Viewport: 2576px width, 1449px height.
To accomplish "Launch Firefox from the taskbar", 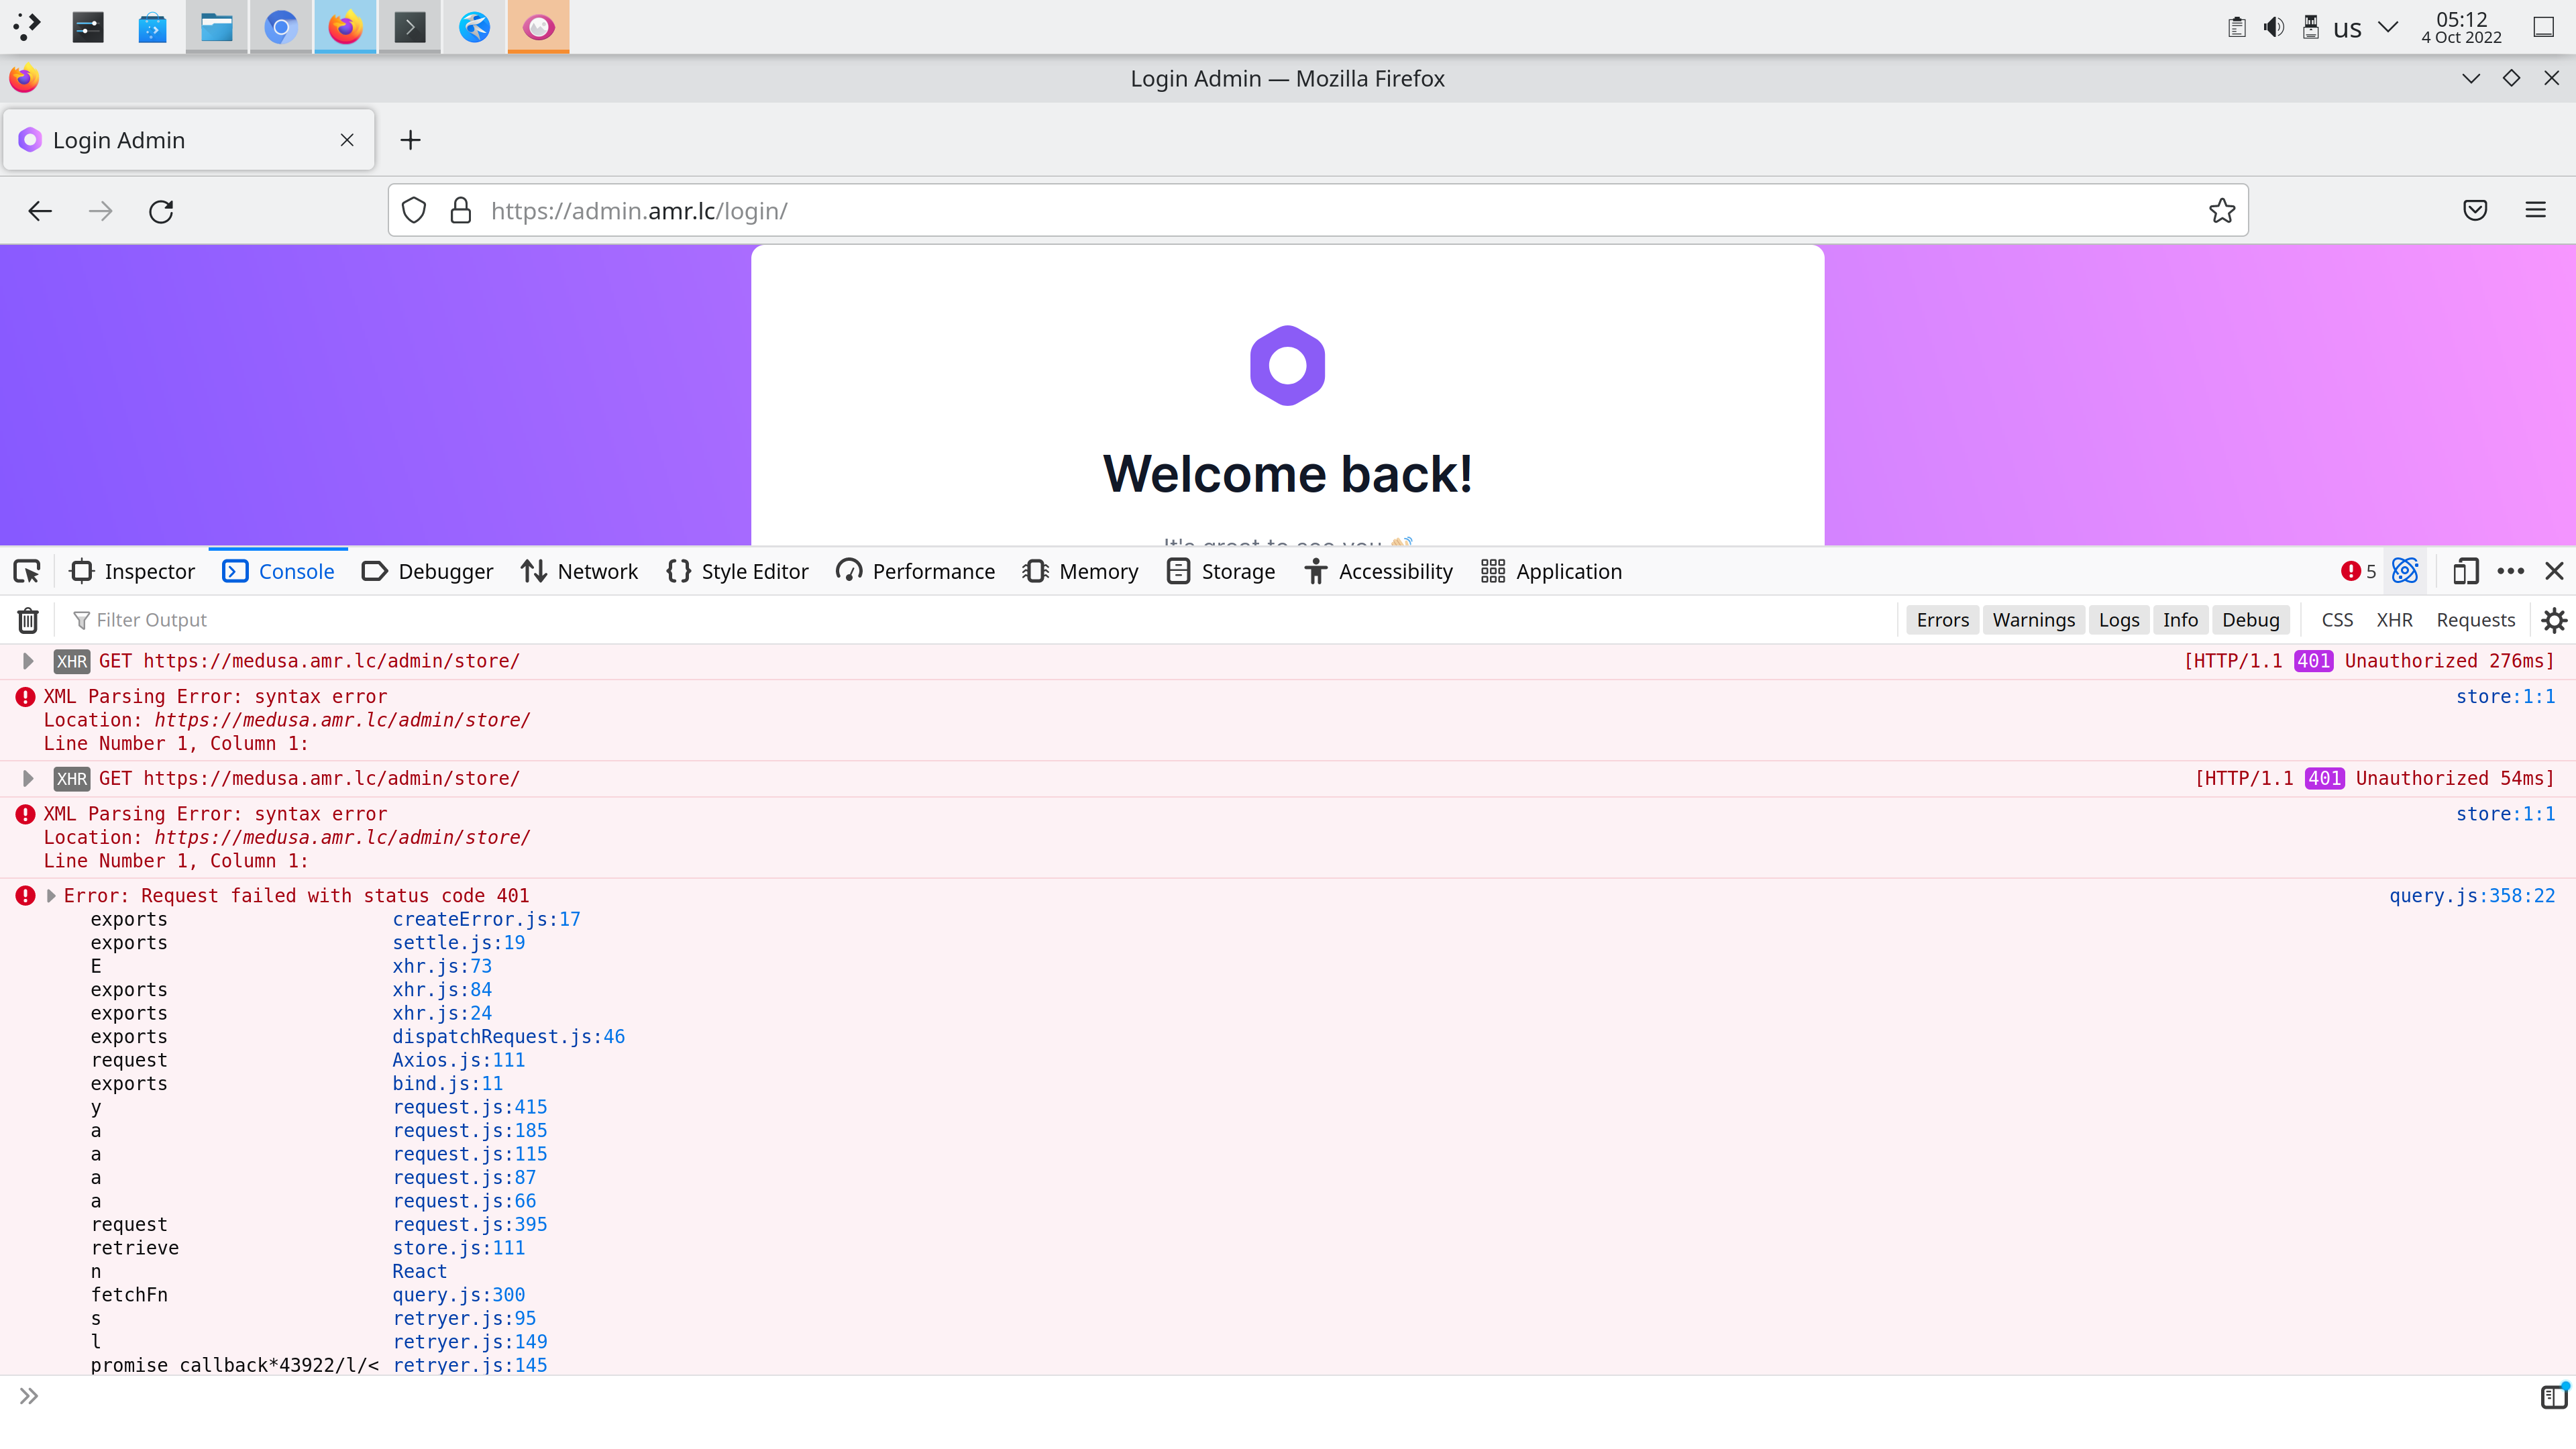I will pyautogui.click(x=345, y=27).
